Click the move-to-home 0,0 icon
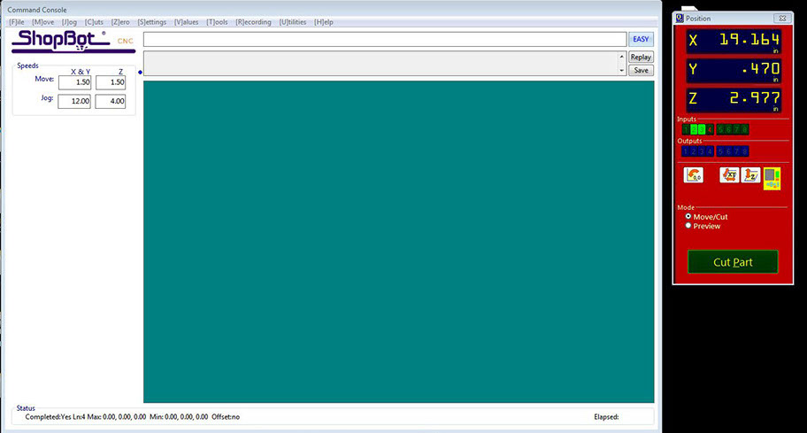This screenshot has width=807, height=433. point(693,175)
